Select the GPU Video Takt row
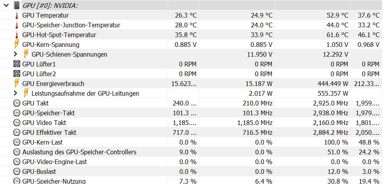The width and height of the screenshot is (383, 184). tap(191, 123)
